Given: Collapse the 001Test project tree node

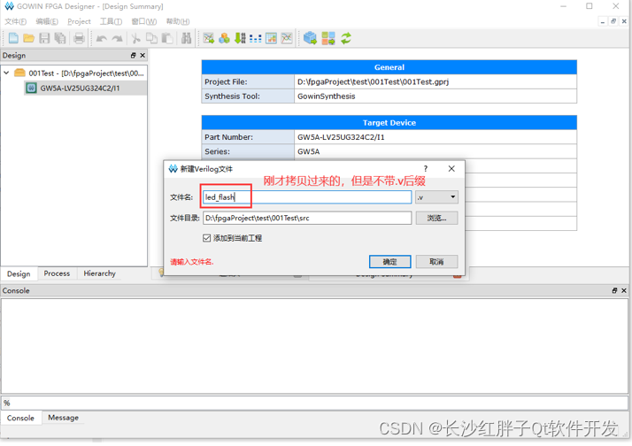Looking at the screenshot, I should point(6,73).
